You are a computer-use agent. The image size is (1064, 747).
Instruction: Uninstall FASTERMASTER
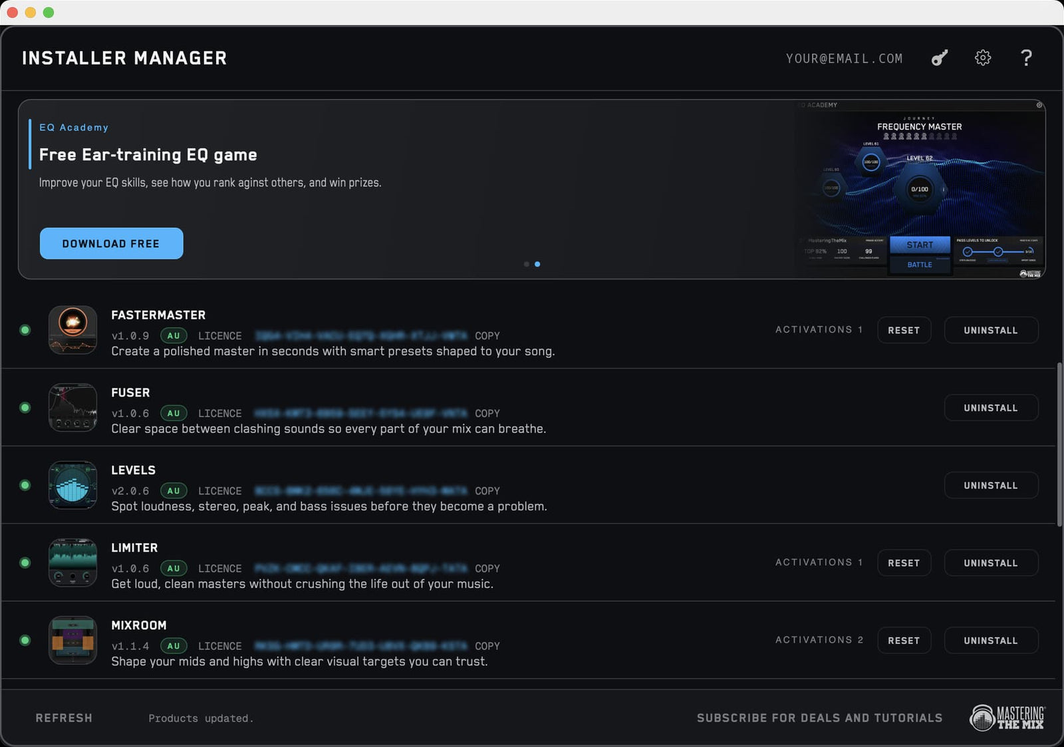pos(991,330)
